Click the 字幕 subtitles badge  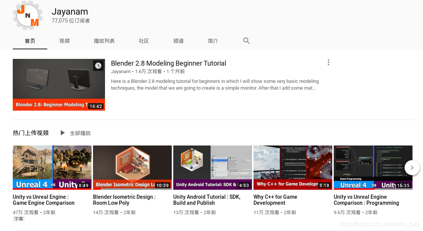(x=19, y=219)
